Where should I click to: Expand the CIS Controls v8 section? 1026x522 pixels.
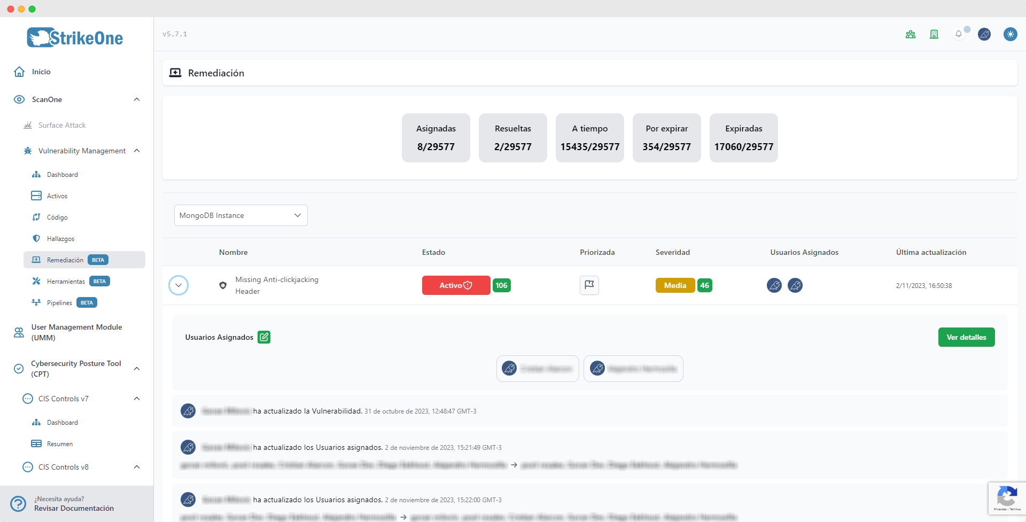click(x=137, y=467)
